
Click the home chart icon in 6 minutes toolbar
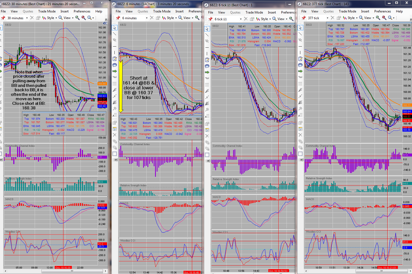point(158,18)
